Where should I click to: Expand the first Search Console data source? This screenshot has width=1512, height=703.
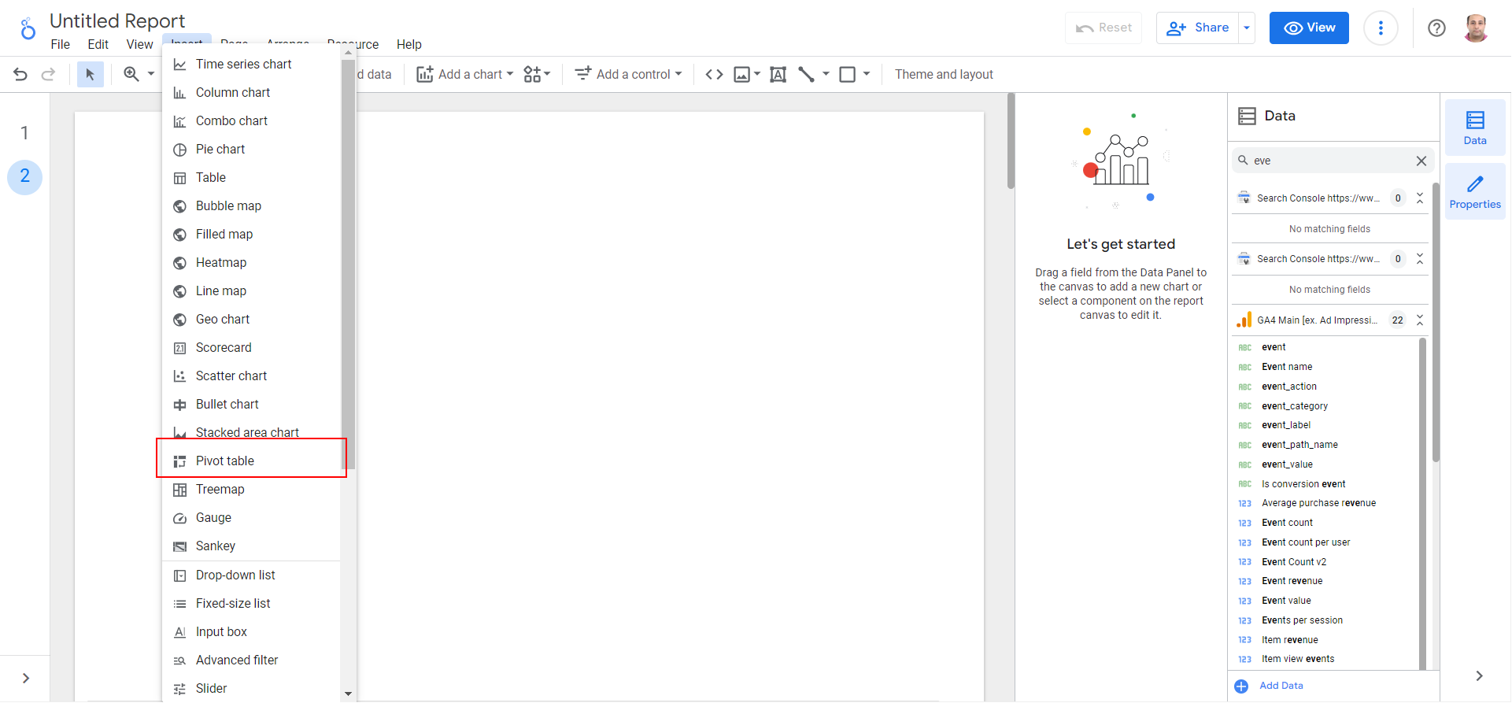point(1420,198)
